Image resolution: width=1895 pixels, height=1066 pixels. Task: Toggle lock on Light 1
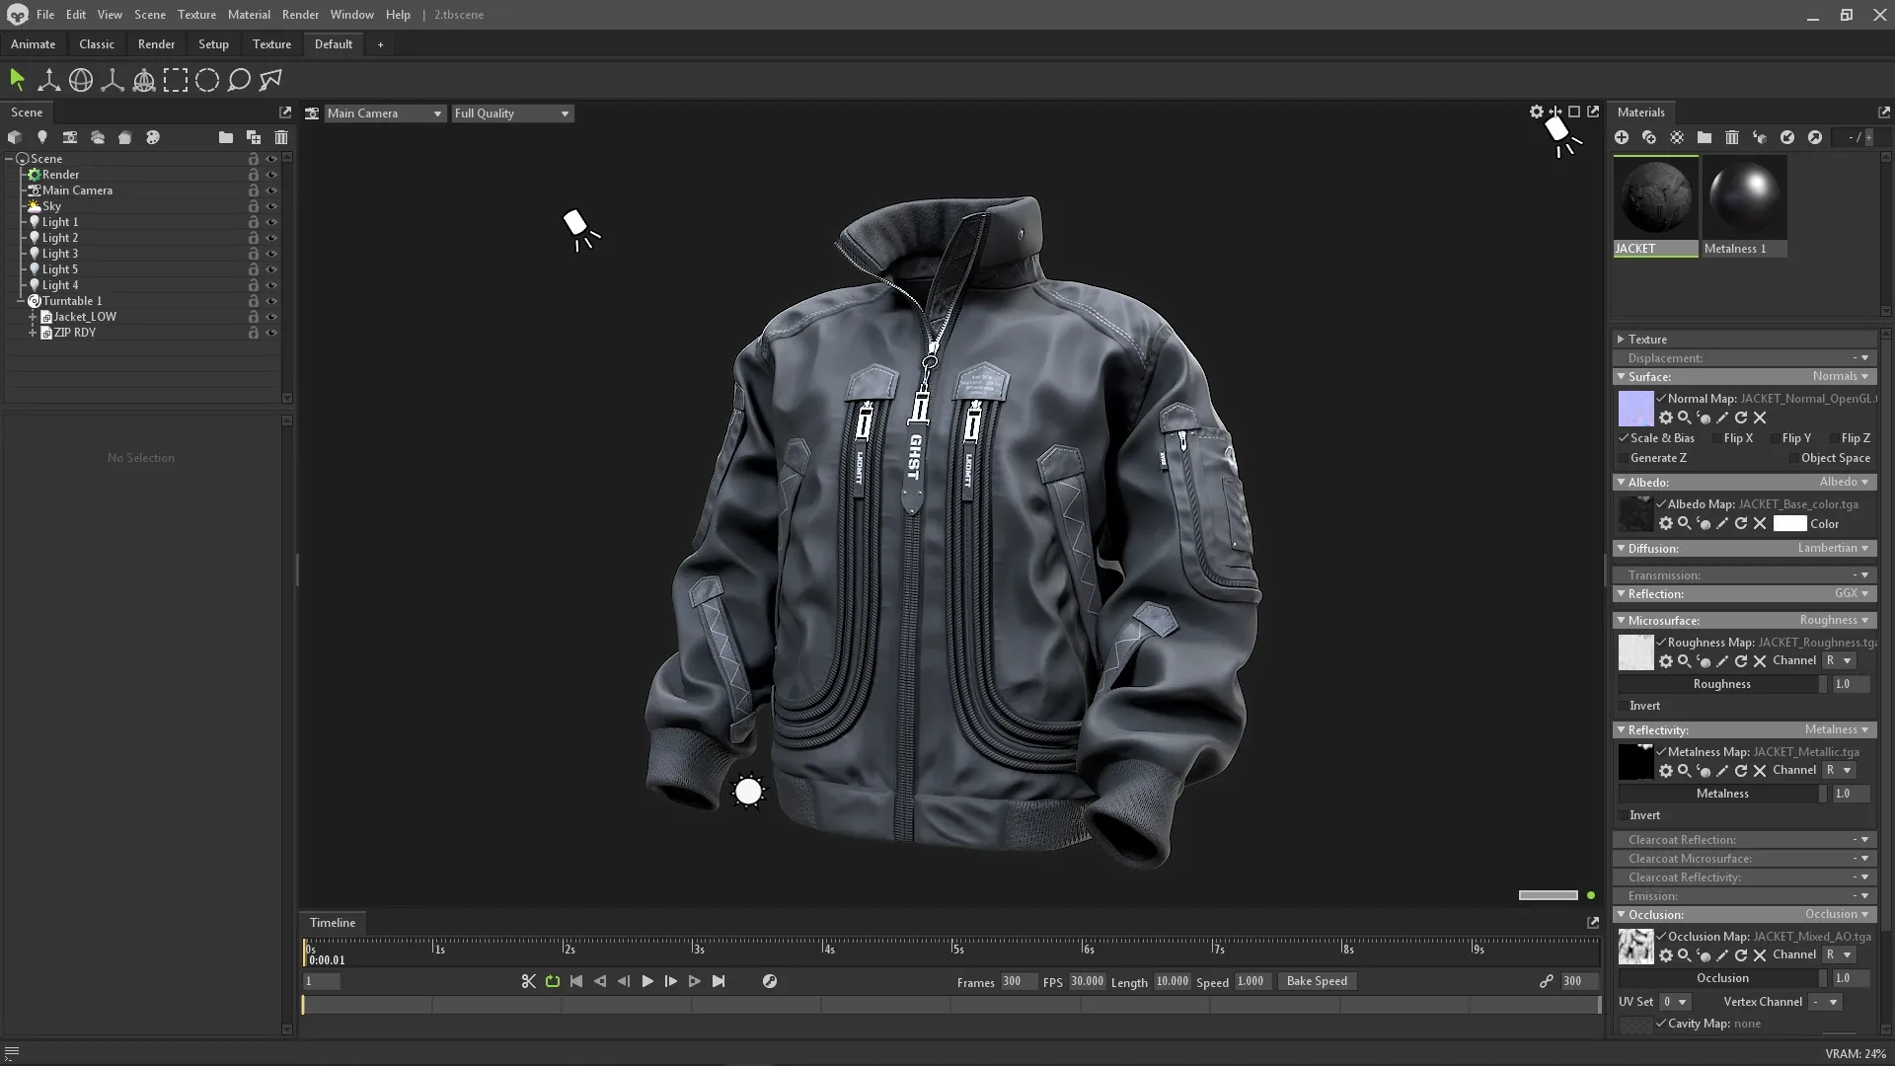tap(253, 222)
